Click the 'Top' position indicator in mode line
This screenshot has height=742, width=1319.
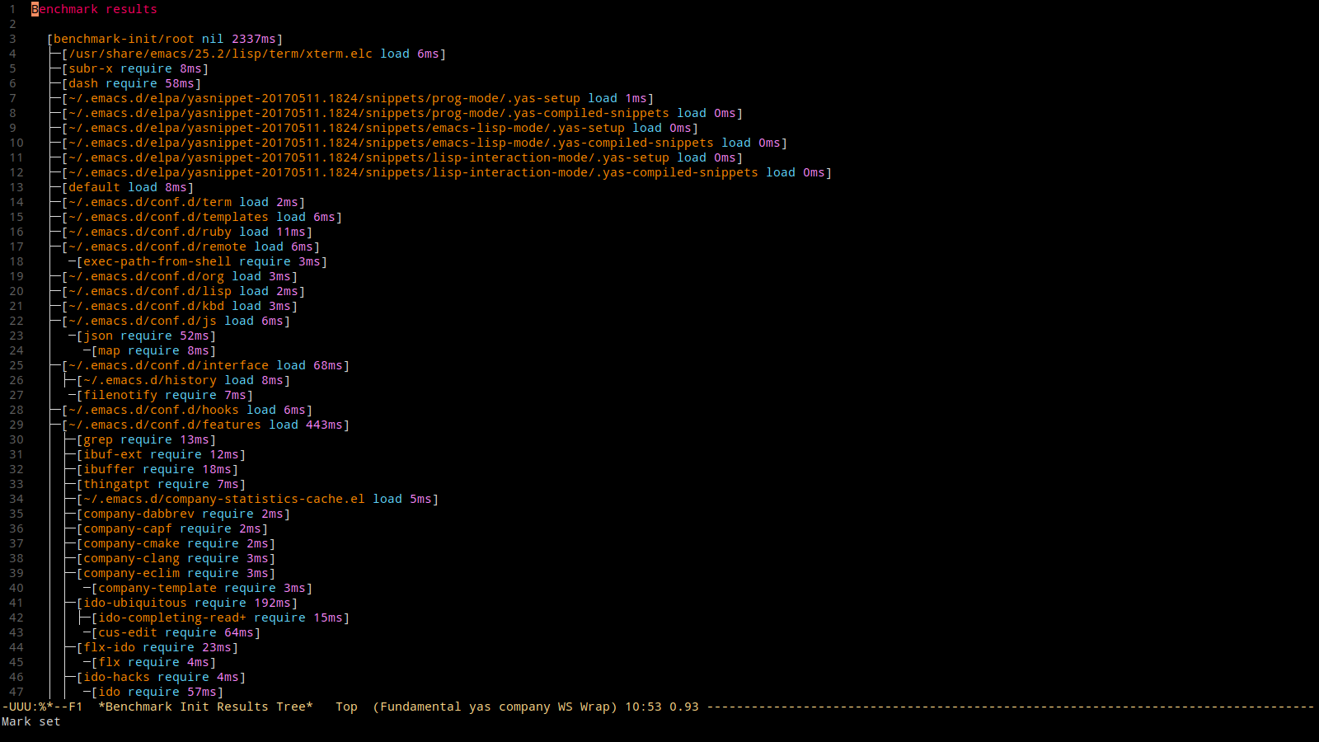coord(346,707)
